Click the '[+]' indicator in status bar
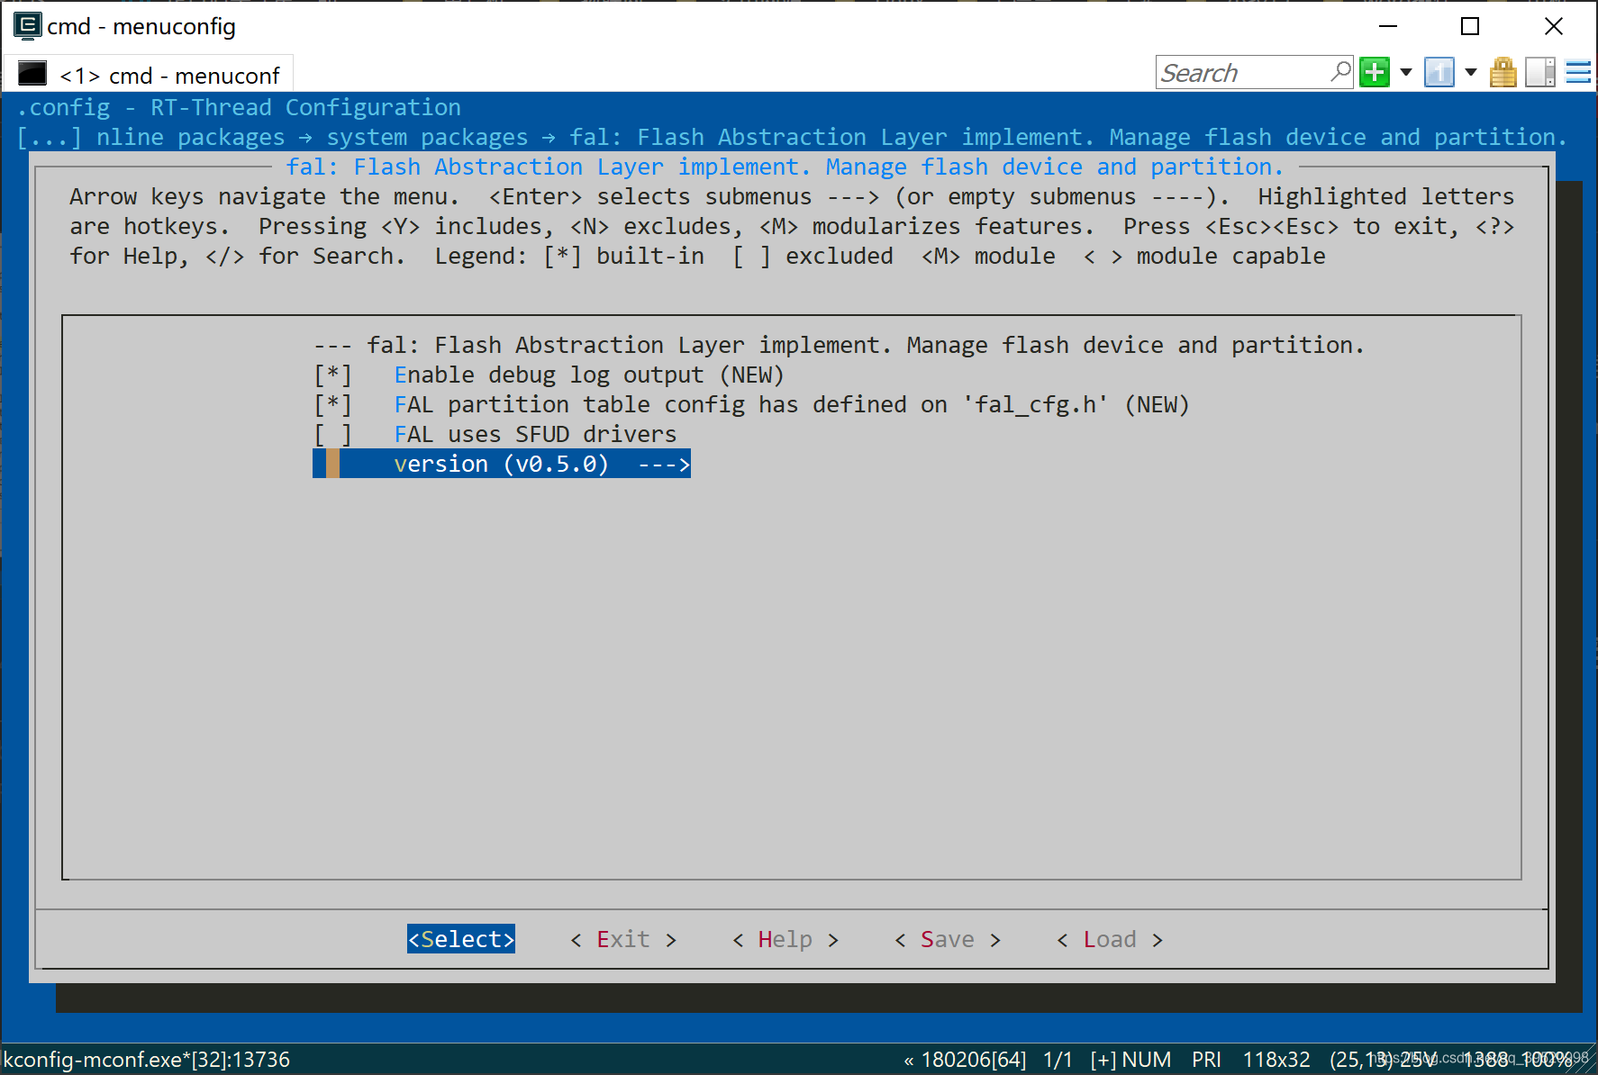Image resolution: width=1598 pixels, height=1075 pixels. pos(1103,1060)
